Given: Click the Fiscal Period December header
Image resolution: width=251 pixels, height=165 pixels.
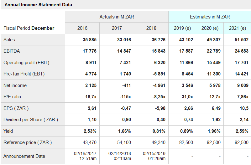Looking at the screenshot, I should 29,28.
